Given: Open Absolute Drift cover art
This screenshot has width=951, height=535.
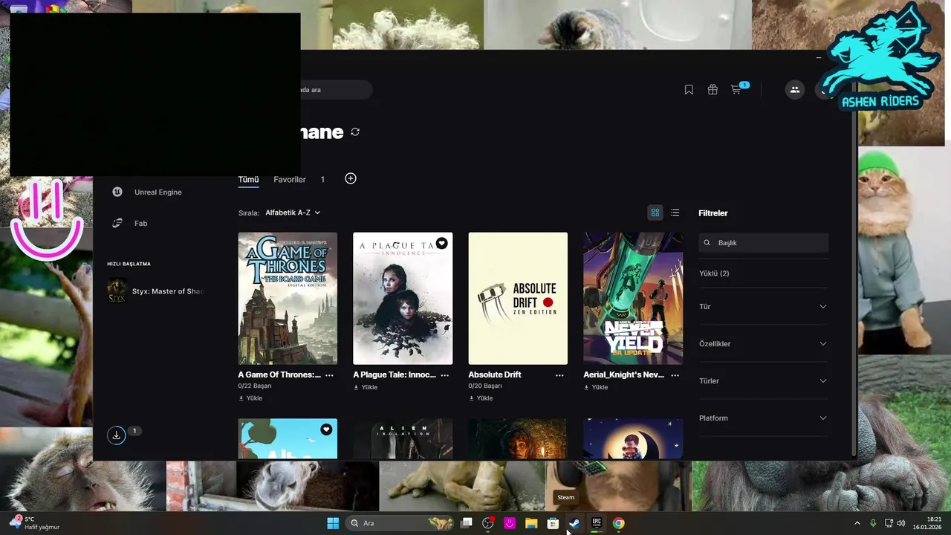Looking at the screenshot, I should coord(518,299).
